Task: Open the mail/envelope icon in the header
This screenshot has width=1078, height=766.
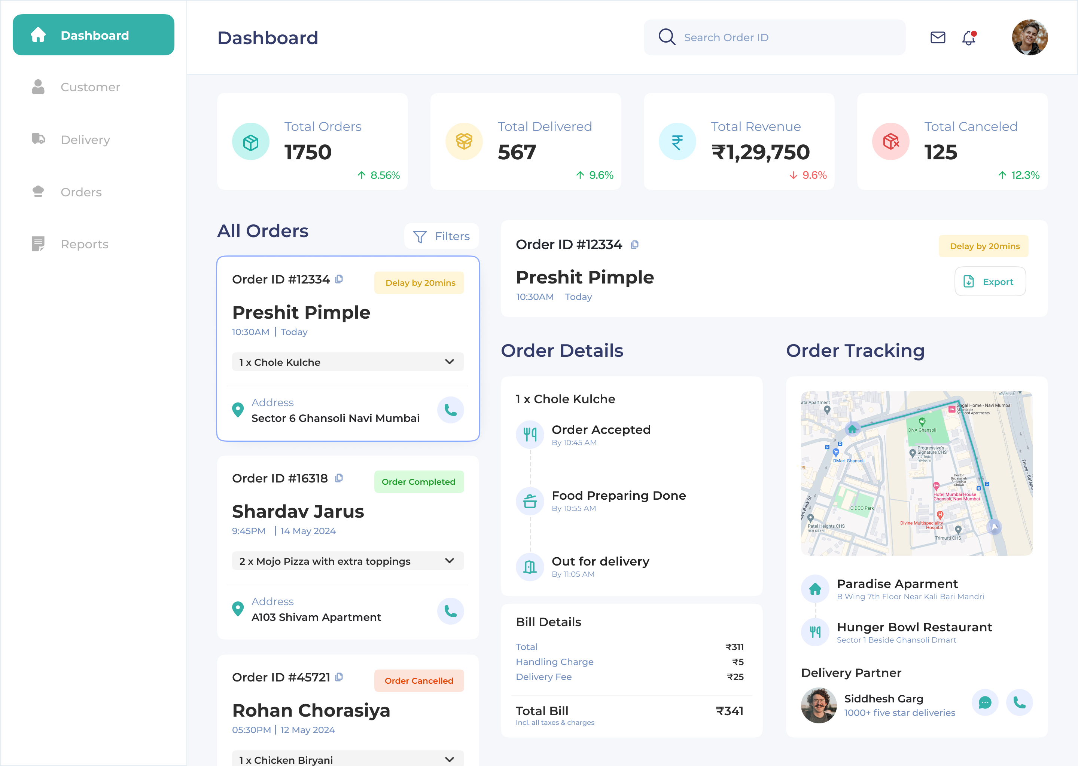Action: pyautogui.click(x=937, y=37)
